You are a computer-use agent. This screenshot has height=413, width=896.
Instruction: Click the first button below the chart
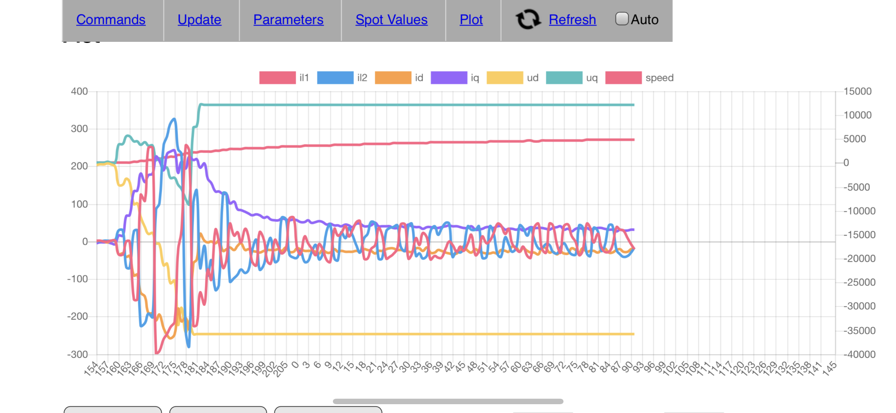pyautogui.click(x=113, y=410)
